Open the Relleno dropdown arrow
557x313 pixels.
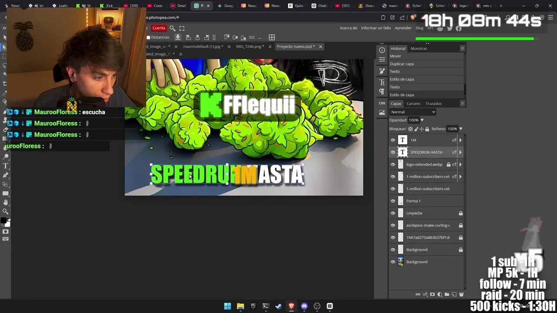coord(460,129)
